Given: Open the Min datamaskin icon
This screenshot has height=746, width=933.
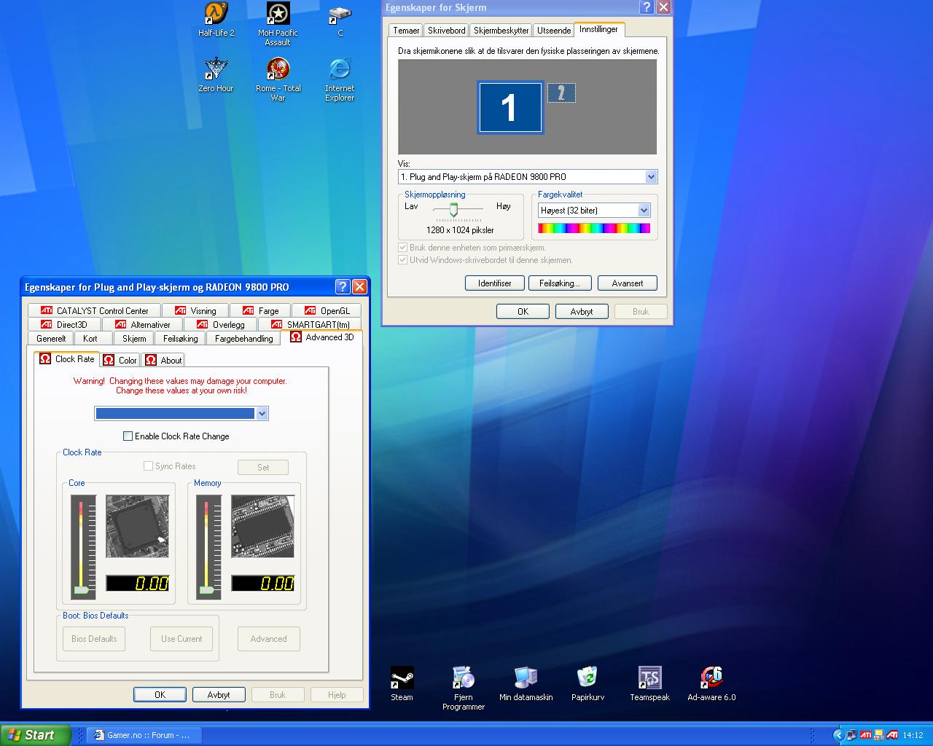Looking at the screenshot, I should (526, 683).
